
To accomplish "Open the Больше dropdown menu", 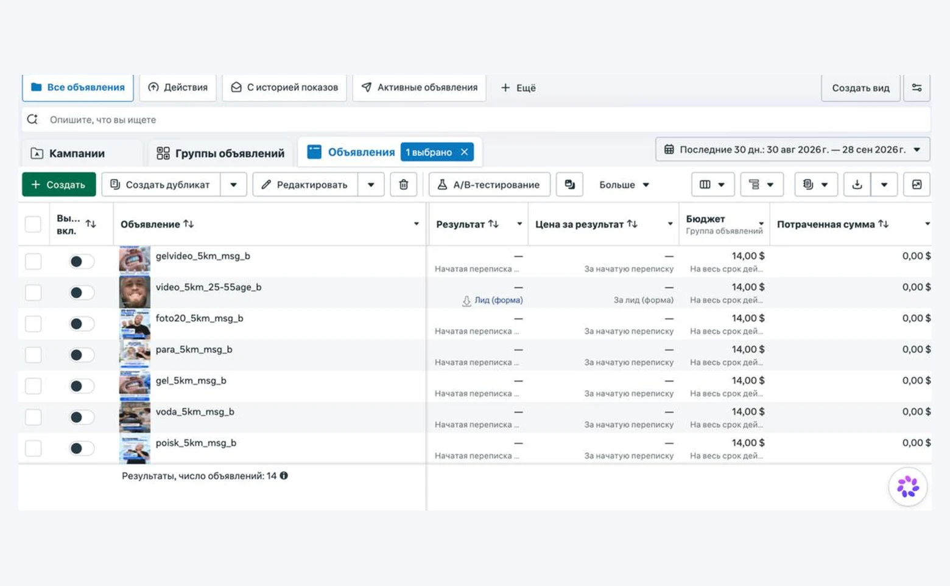I will 624,184.
